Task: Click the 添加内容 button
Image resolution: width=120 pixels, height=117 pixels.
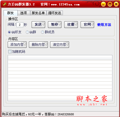Action: (17, 45)
